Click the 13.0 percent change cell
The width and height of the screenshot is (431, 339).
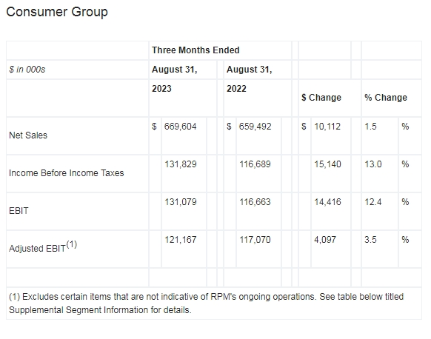(x=373, y=164)
